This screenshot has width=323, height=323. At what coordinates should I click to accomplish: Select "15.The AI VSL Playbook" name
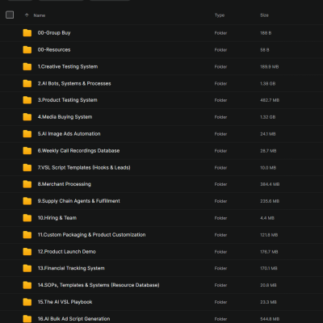[65, 302]
